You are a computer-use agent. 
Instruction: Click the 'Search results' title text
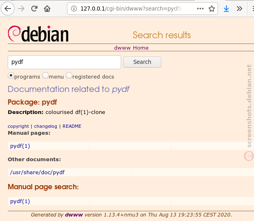click(162, 35)
